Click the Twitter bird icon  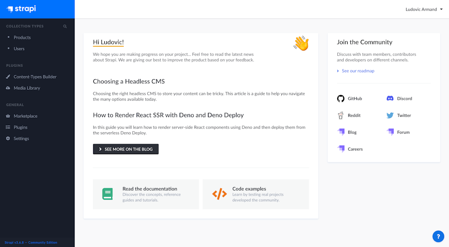390,115
